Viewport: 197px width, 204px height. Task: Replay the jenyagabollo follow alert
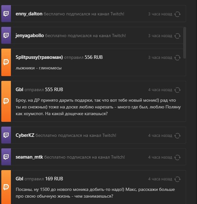pos(177,36)
